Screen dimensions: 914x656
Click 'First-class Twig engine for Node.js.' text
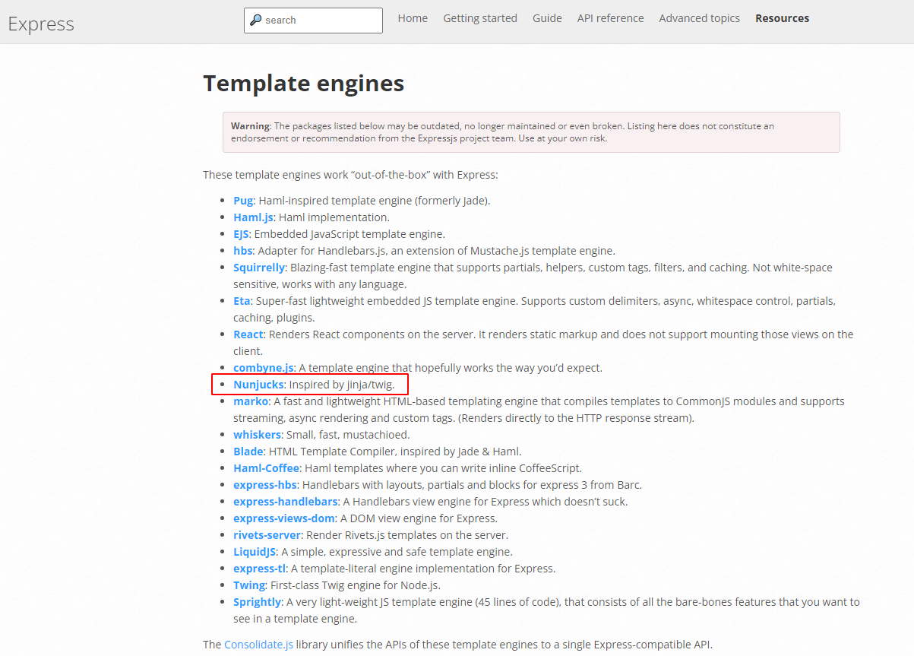point(355,585)
